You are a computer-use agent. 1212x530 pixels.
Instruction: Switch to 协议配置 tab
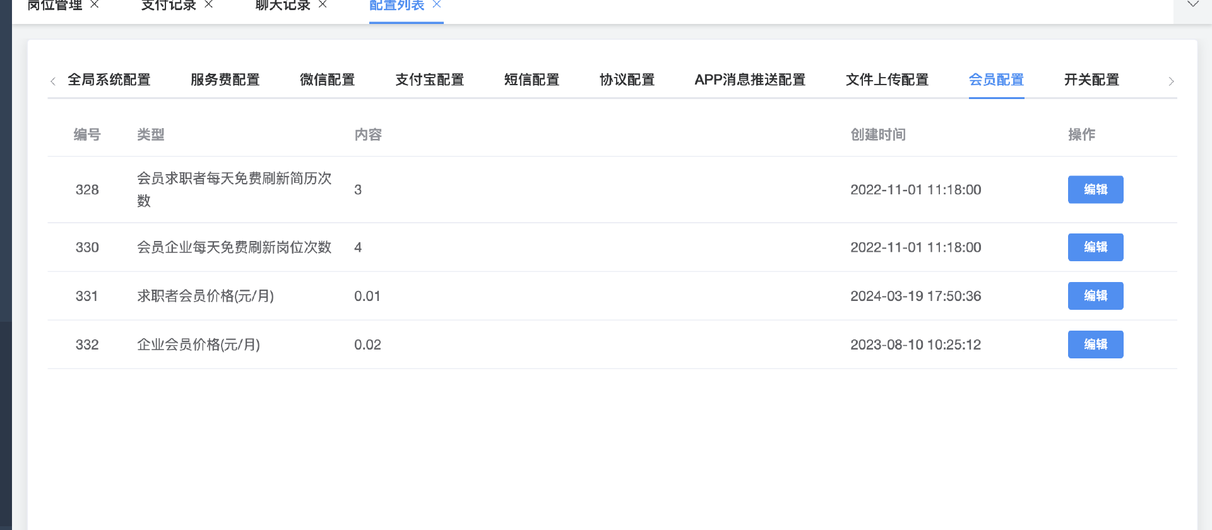click(x=627, y=80)
